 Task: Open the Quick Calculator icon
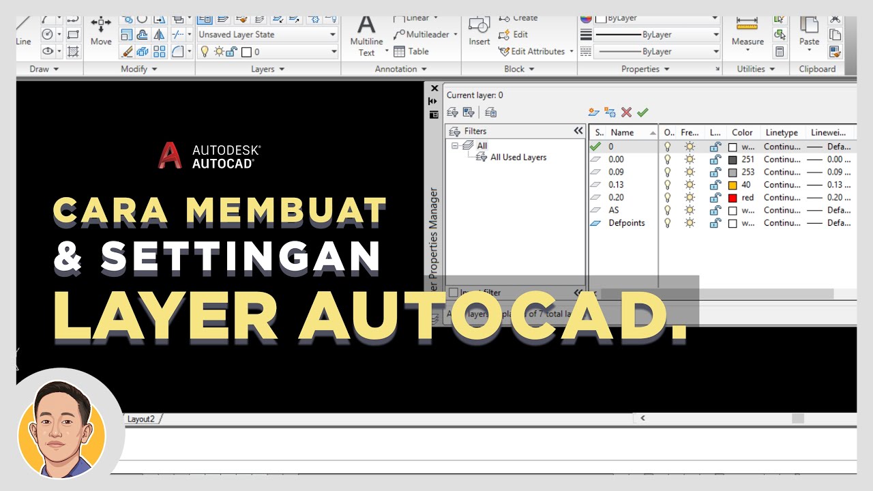[x=780, y=51]
